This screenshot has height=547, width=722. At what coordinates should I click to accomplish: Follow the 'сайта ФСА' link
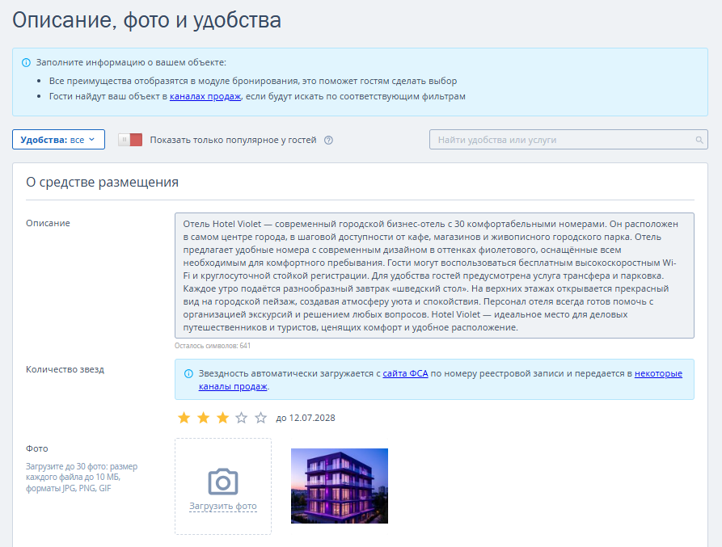tap(405, 373)
